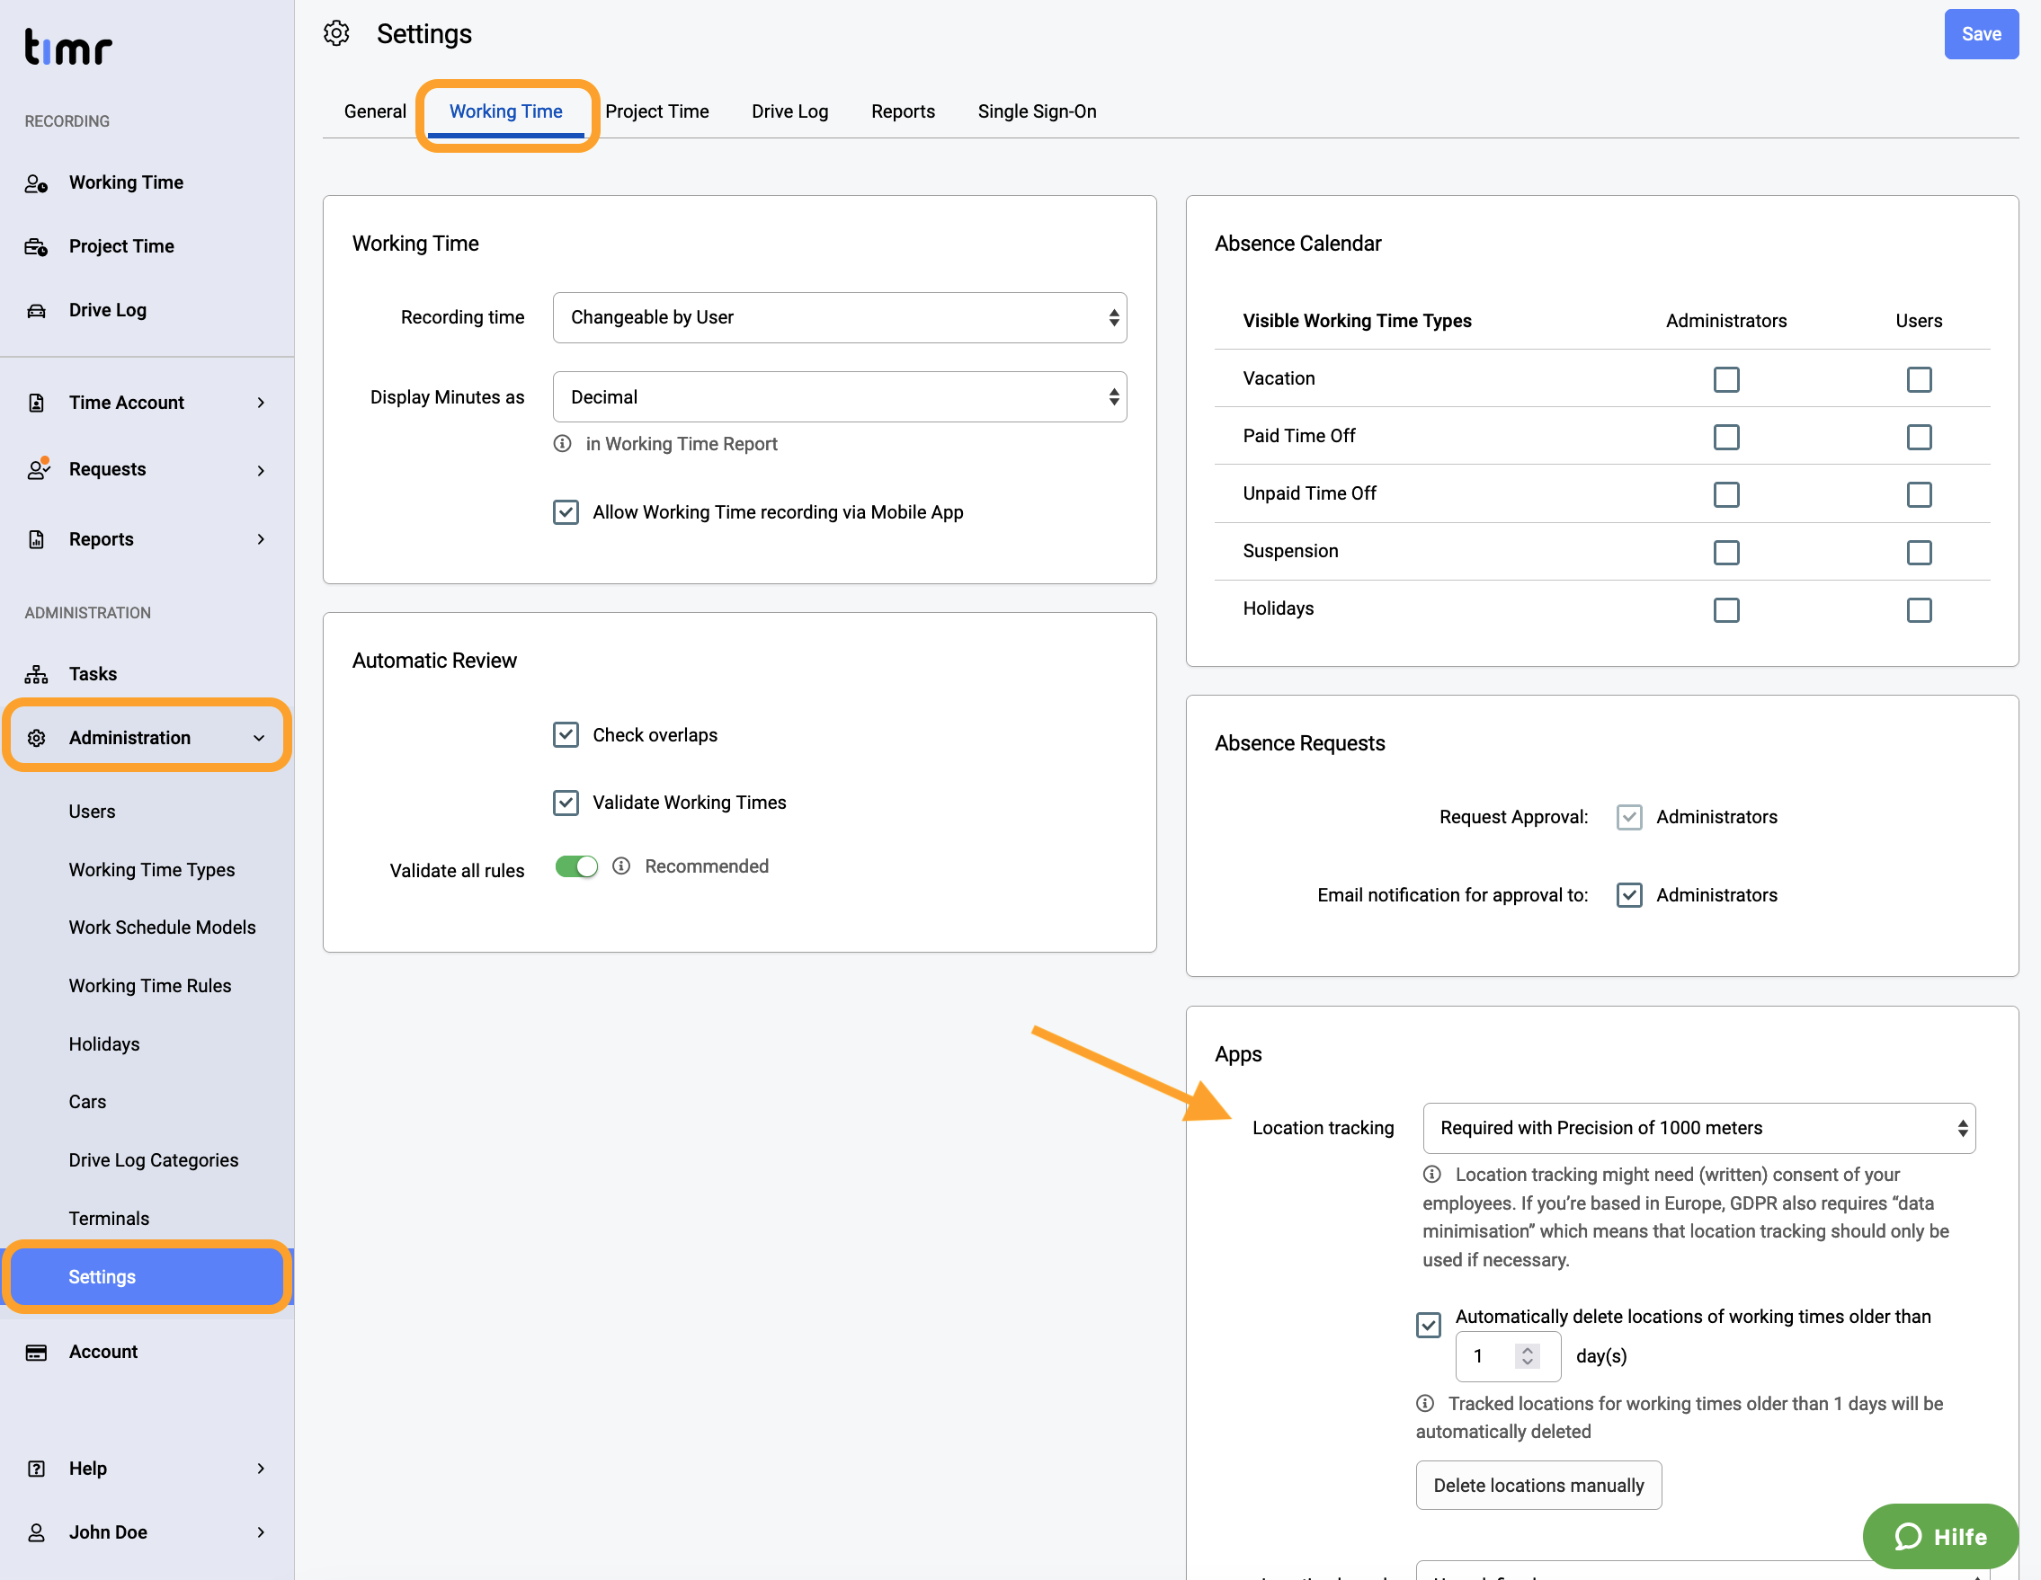This screenshot has height=1580, width=2041.
Task: Open Holidays in Administration menu
Action: tap(103, 1044)
